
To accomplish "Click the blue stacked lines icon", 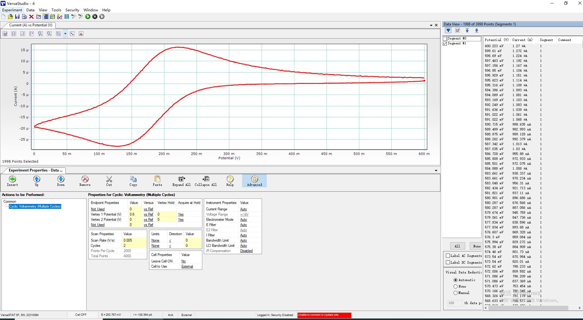I will click(67, 17).
